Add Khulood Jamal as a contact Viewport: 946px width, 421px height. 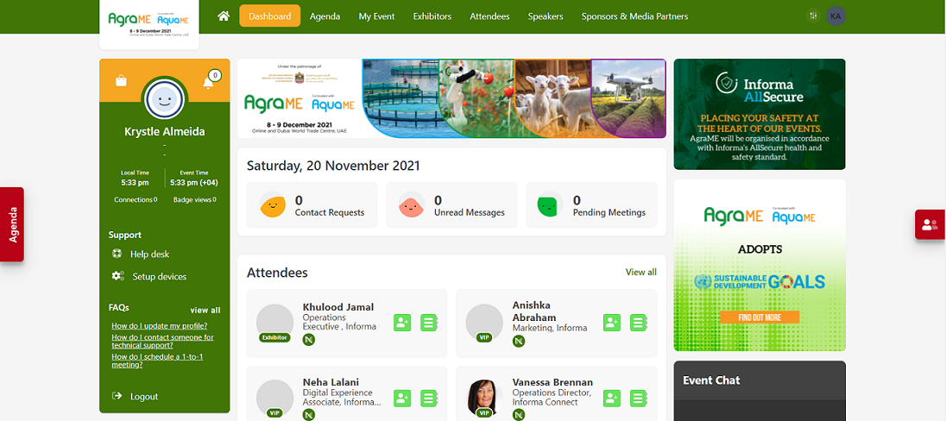(x=402, y=323)
